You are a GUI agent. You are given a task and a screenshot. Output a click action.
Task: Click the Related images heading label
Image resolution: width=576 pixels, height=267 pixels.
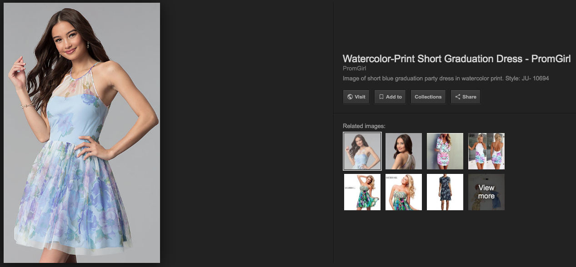(364, 126)
